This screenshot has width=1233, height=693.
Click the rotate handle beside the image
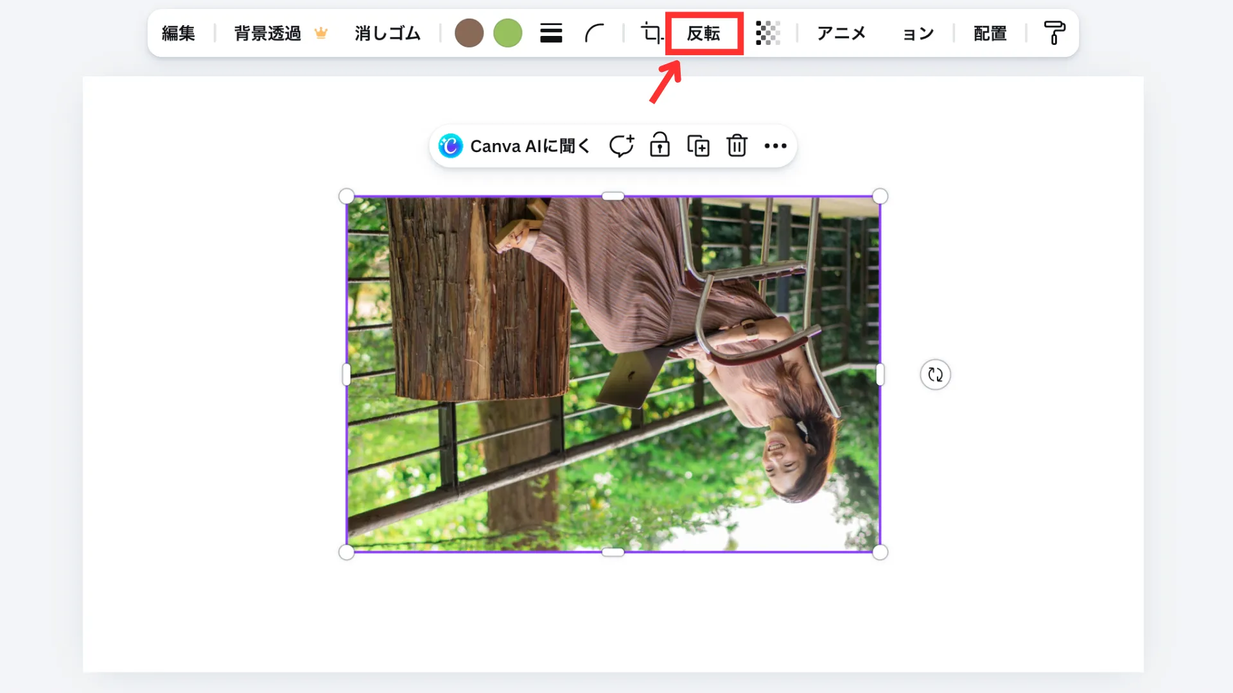[935, 375]
